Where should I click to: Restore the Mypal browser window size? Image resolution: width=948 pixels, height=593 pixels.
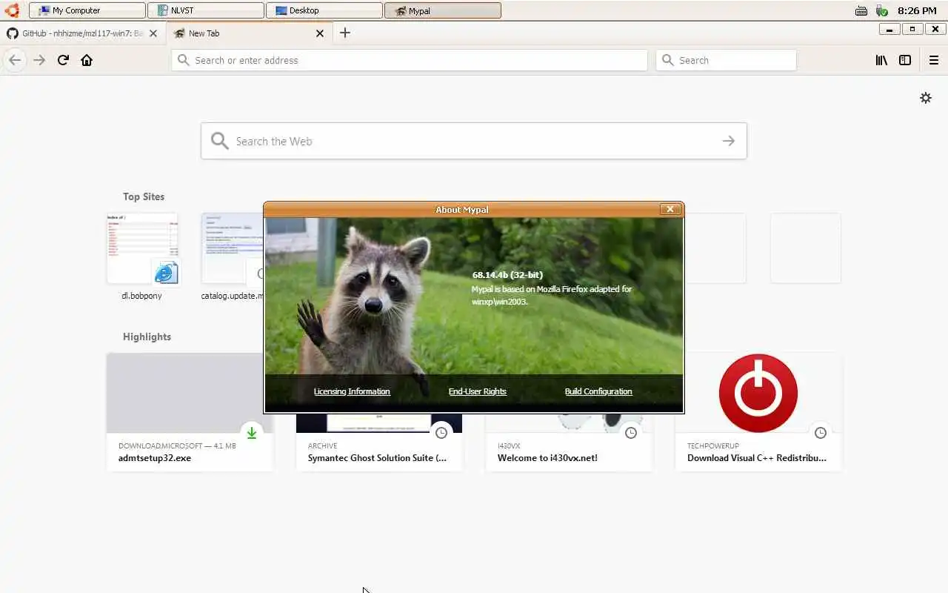coord(912,29)
